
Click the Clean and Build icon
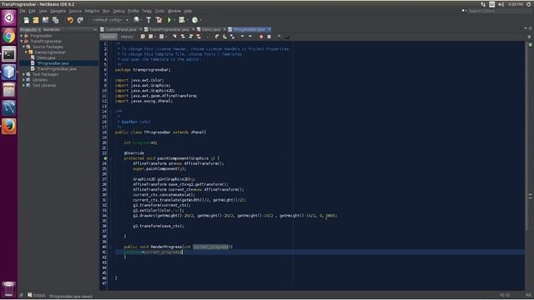[x=159, y=20]
